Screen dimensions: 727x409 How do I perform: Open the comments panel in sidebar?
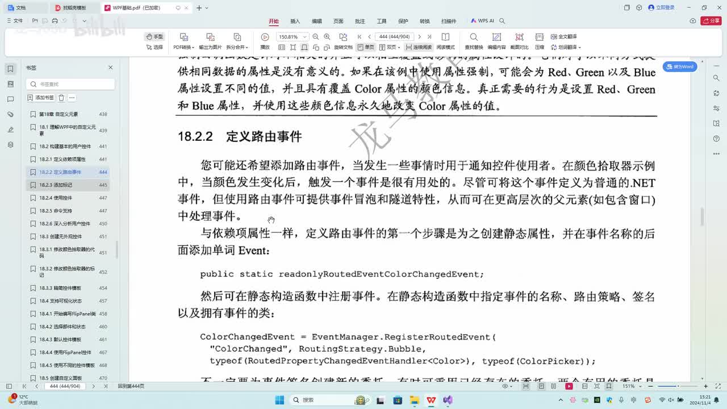click(x=10, y=99)
